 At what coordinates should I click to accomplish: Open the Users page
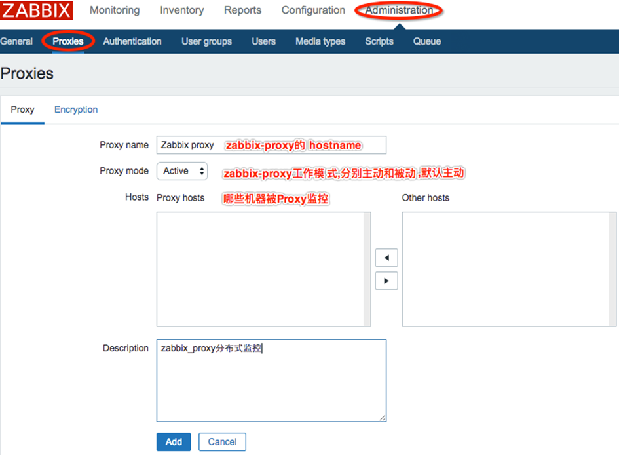(264, 41)
